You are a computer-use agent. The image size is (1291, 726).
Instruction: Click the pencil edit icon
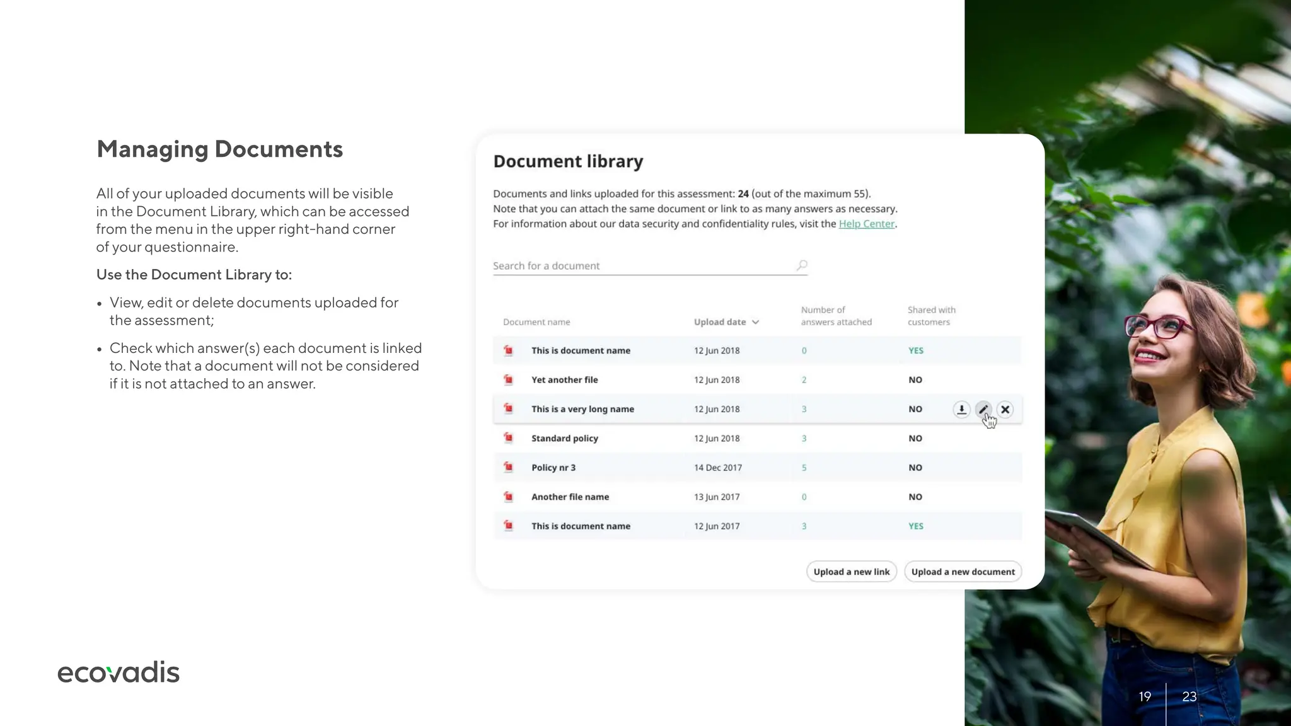pos(983,410)
